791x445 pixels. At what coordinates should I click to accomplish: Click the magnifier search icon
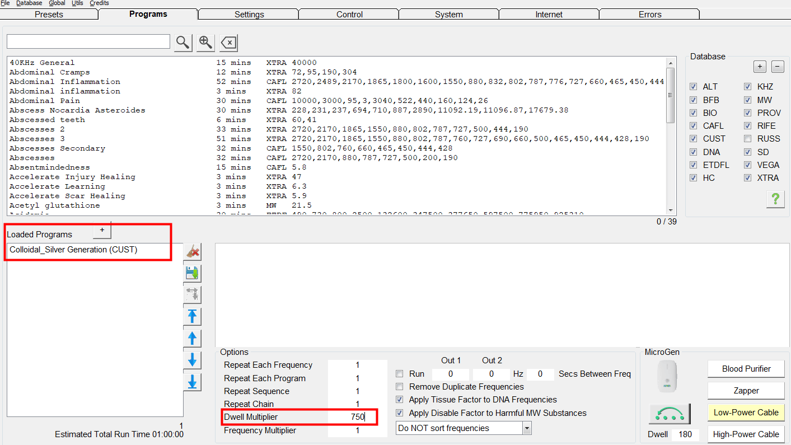[183, 42]
